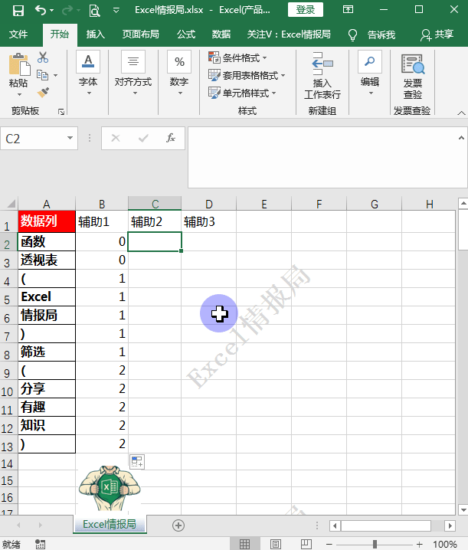The width and height of the screenshot is (468, 550).
Task: Switch to the 公式 ribbon tab
Action: (186, 34)
